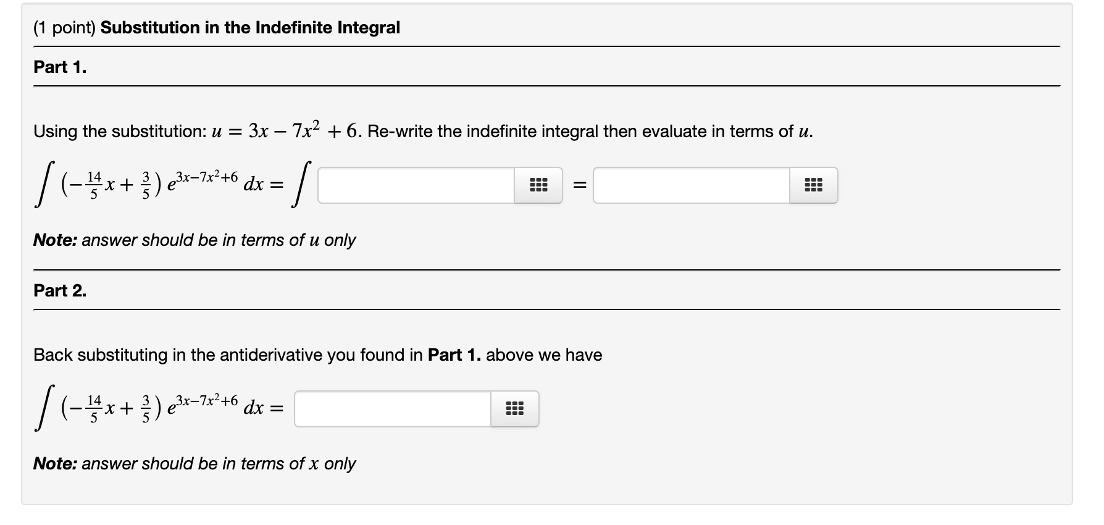
Task: Click the note about answers in terms of x
Action: 195,464
